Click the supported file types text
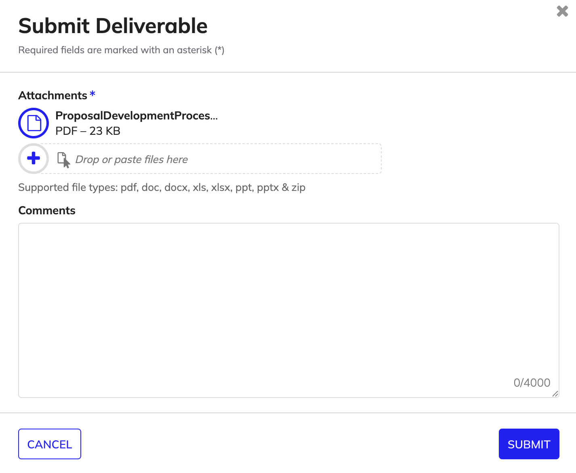Screen dimensions: 576x473 pyautogui.click(x=162, y=187)
